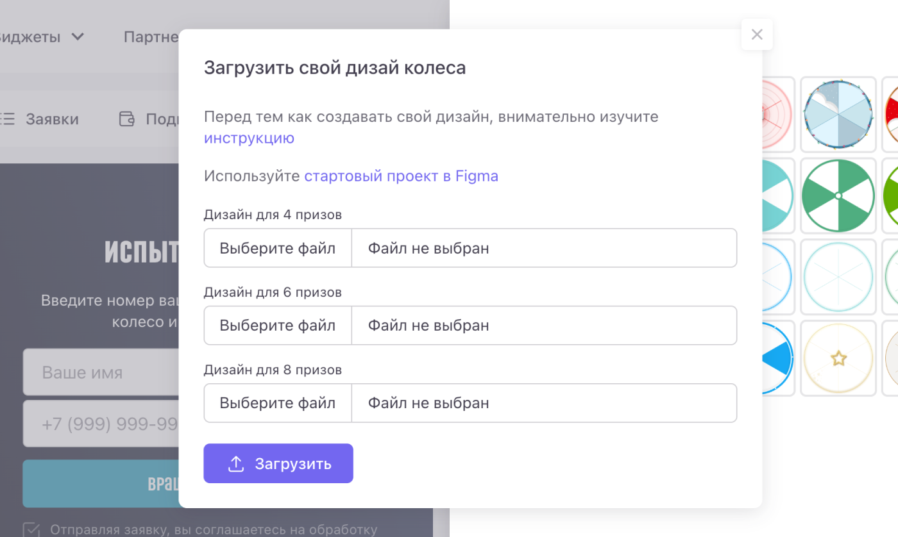Click the wallet icon in navigation
Image resolution: width=898 pixels, height=537 pixels.
pos(127,119)
